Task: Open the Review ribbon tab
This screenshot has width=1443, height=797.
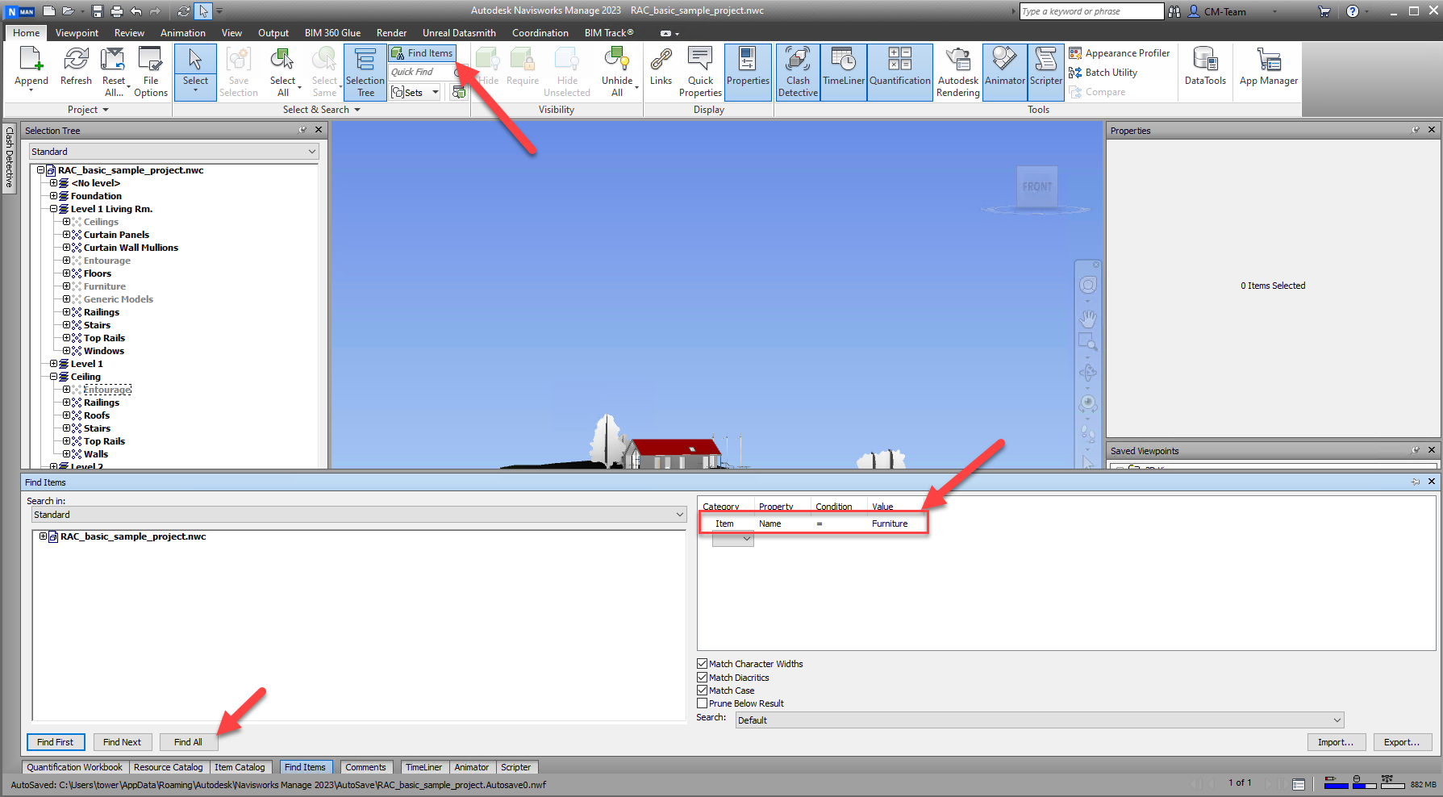Action: pos(129,33)
